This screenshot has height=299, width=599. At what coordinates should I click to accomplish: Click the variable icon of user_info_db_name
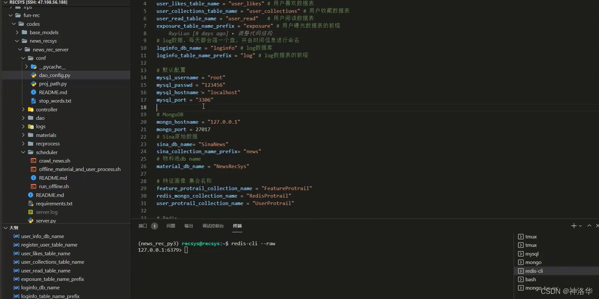click(16, 236)
